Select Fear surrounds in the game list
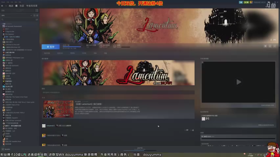The height and width of the screenshot is (157, 280). (13, 120)
